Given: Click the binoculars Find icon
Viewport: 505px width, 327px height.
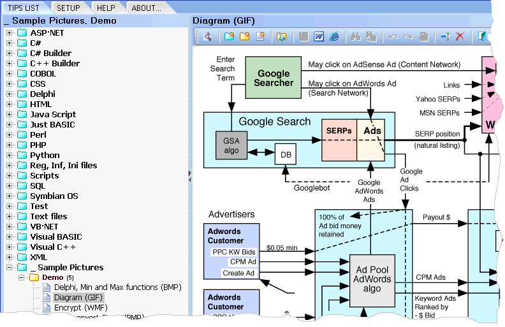Looking at the screenshot, I should (x=356, y=37).
